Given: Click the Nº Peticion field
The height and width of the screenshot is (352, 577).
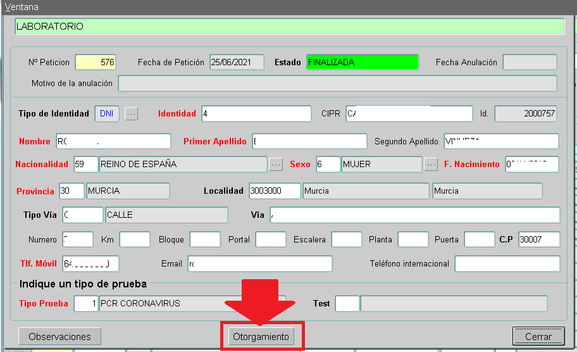Looking at the screenshot, I should click(x=96, y=63).
